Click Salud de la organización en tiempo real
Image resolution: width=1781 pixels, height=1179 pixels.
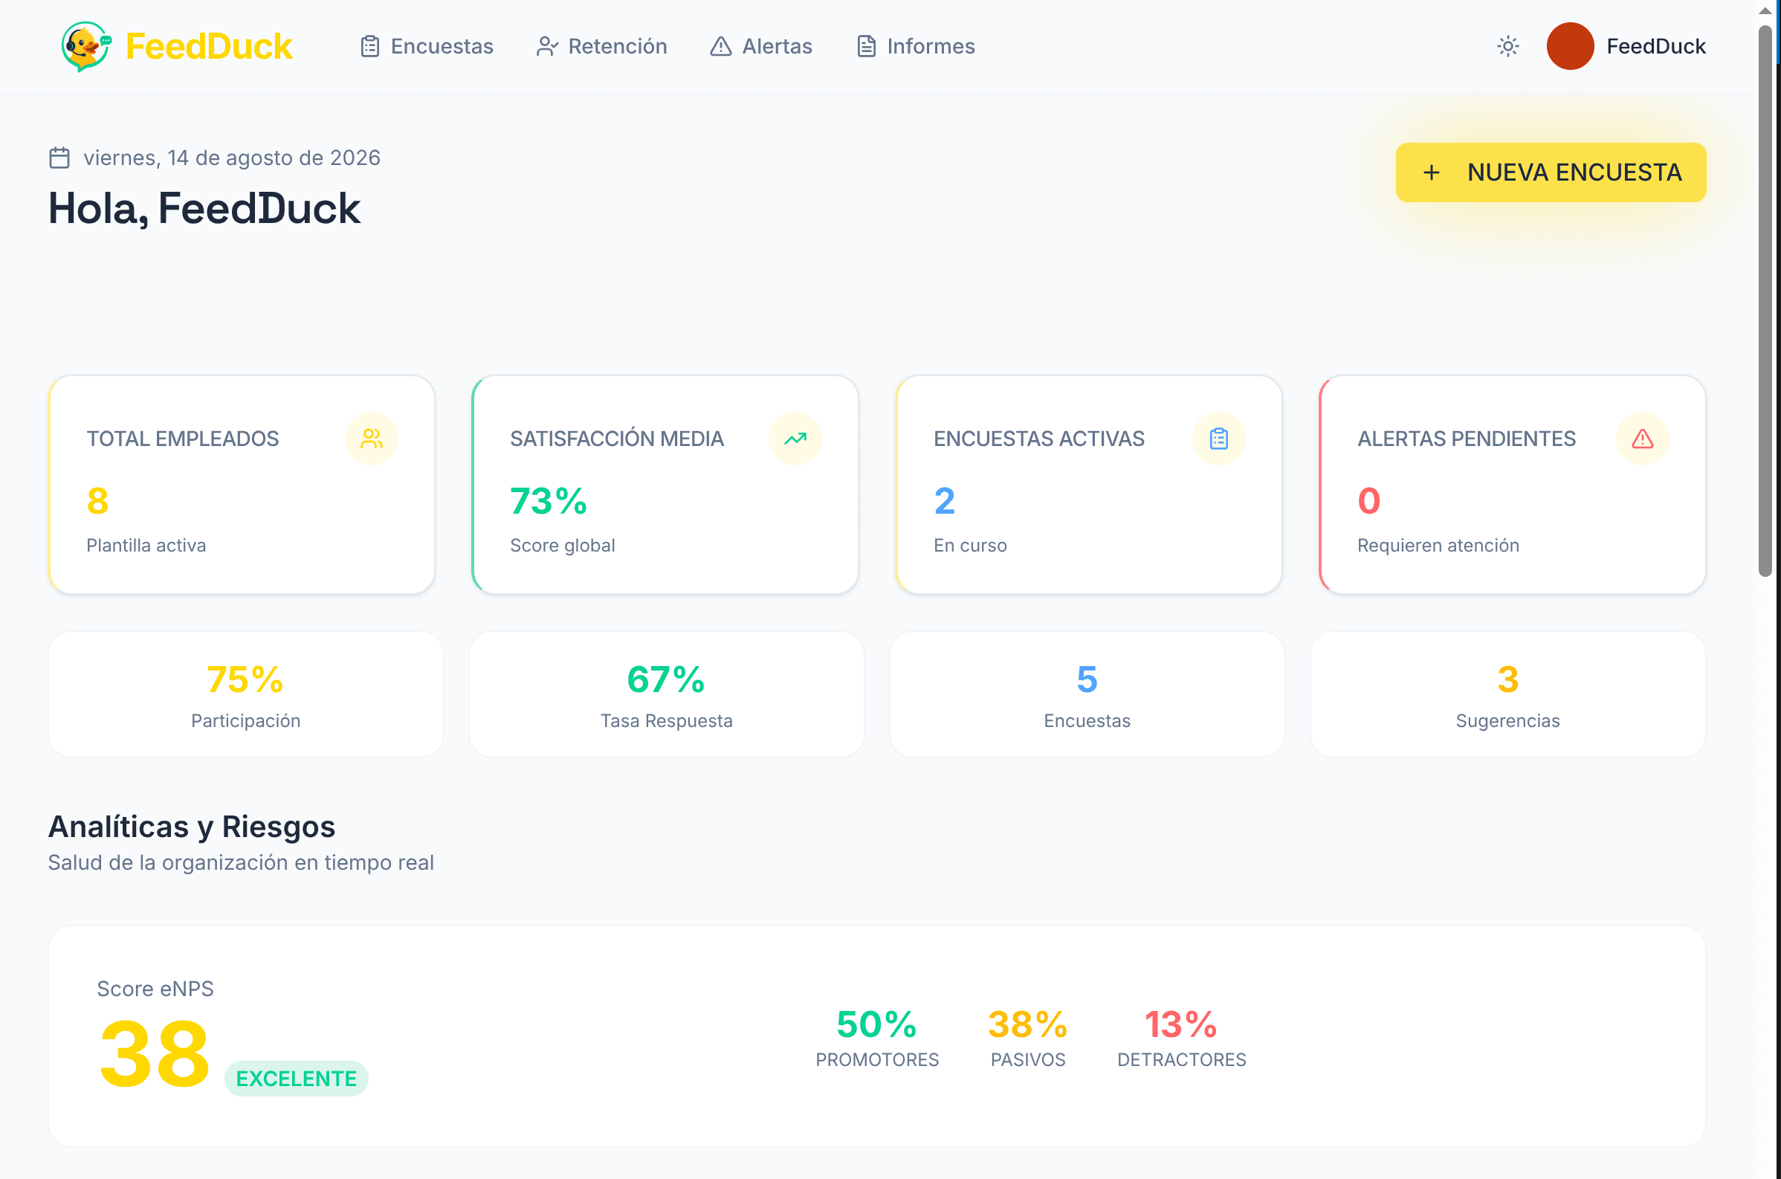242,862
